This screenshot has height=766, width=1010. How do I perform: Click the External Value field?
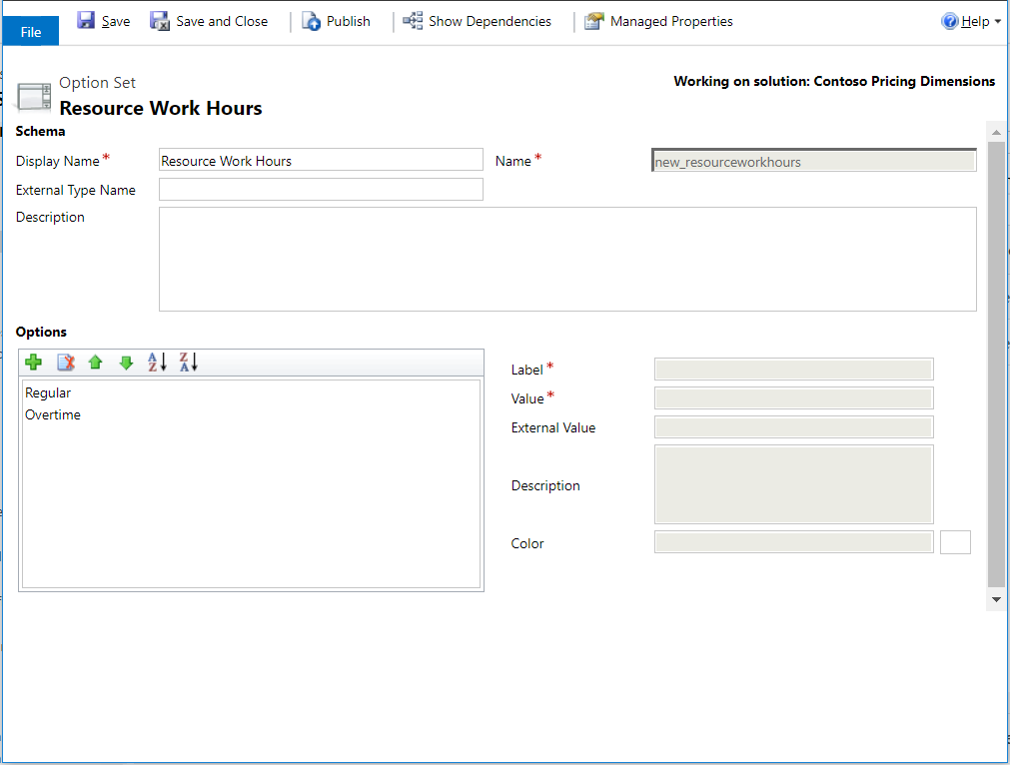(x=793, y=426)
